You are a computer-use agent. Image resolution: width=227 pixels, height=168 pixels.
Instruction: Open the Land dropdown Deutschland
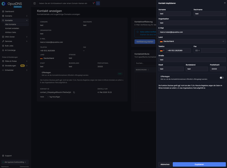[x=192, y=41]
